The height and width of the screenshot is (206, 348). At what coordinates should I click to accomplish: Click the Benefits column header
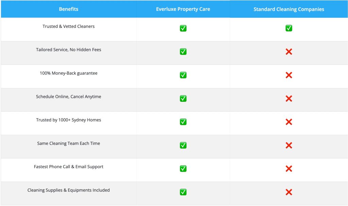coord(69,9)
